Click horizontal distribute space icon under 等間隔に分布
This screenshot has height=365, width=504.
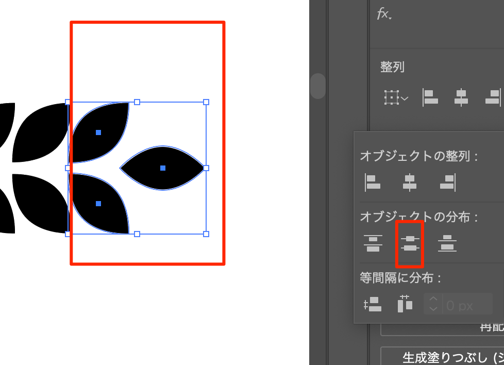click(405, 304)
